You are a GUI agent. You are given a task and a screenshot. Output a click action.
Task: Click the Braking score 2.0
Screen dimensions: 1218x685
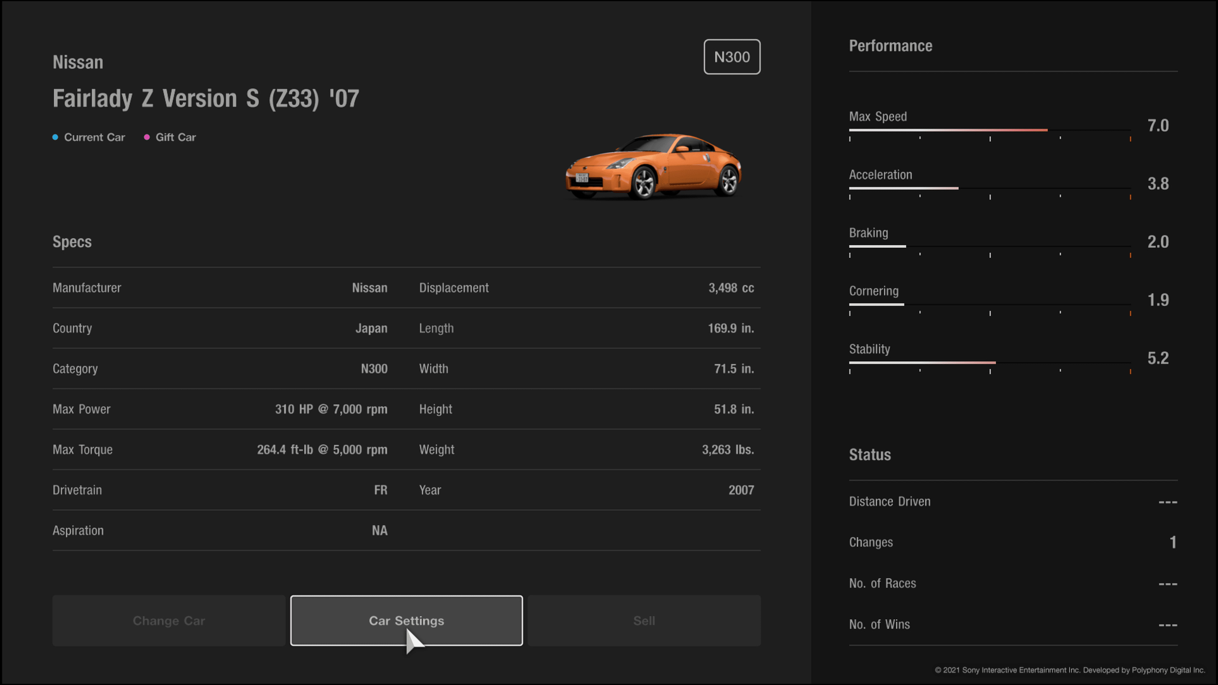pos(1158,242)
